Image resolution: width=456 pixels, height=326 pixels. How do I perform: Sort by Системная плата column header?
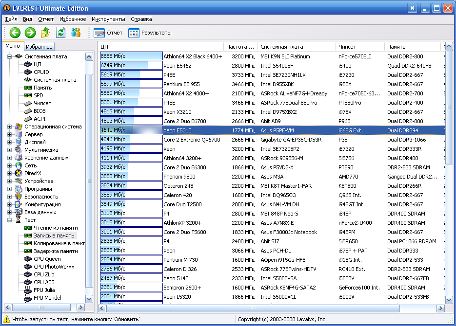(x=297, y=47)
